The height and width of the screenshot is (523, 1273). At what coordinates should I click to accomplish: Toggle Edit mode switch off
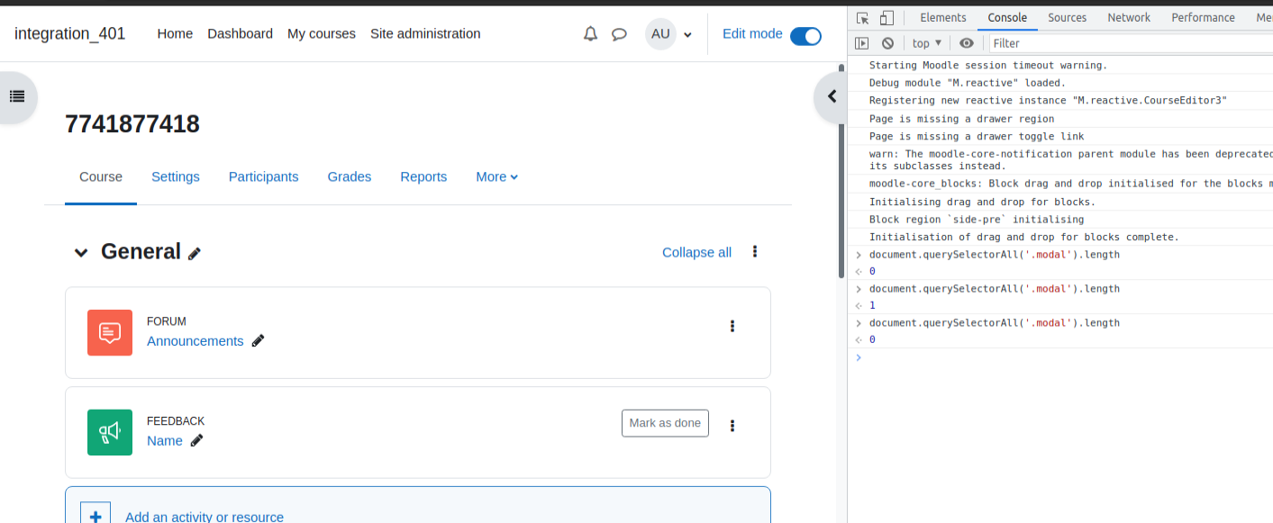point(805,35)
